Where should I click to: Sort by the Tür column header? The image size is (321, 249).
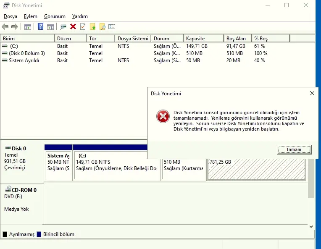[x=101, y=39]
